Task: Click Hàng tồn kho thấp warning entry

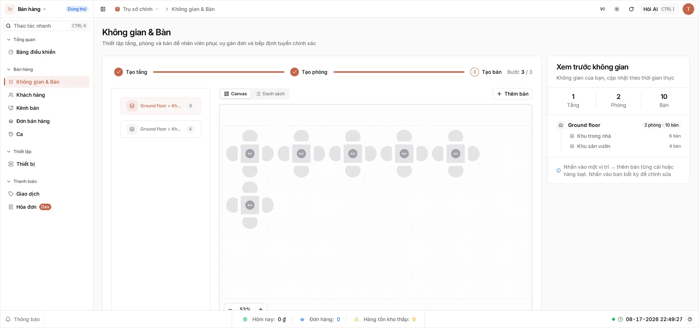Action: click(x=385, y=319)
